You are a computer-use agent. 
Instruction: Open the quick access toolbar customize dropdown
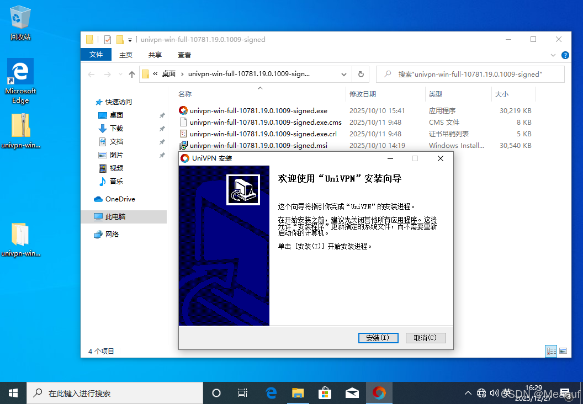[x=130, y=40]
